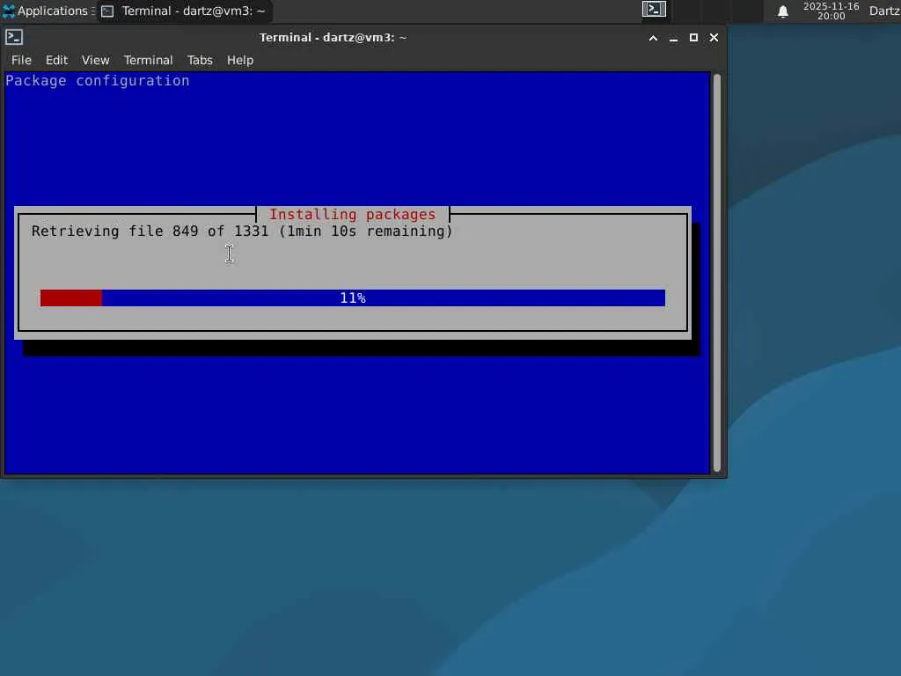This screenshot has width=901, height=676.
Task: Minimize the terminal window
Action: coord(673,38)
